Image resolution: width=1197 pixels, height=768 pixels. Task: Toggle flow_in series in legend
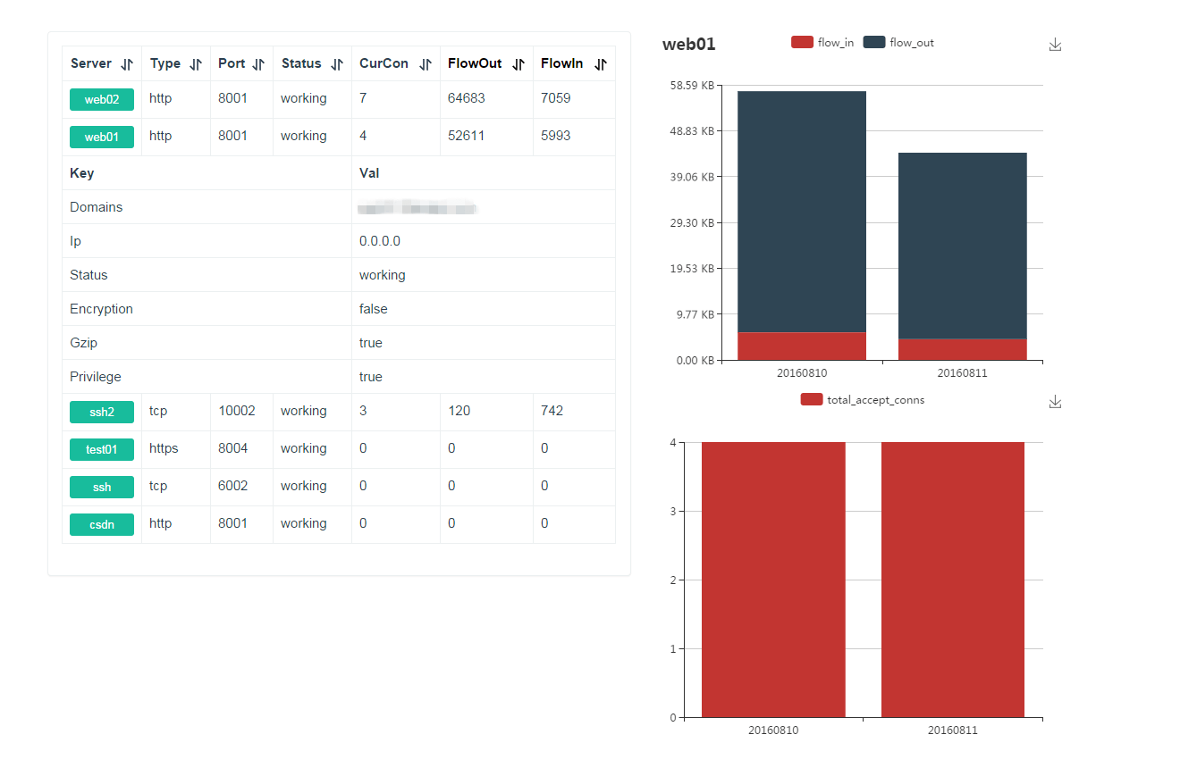pyautogui.click(x=822, y=43)
